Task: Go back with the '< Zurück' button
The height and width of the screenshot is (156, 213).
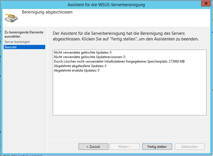Action: tap(93, 146)
